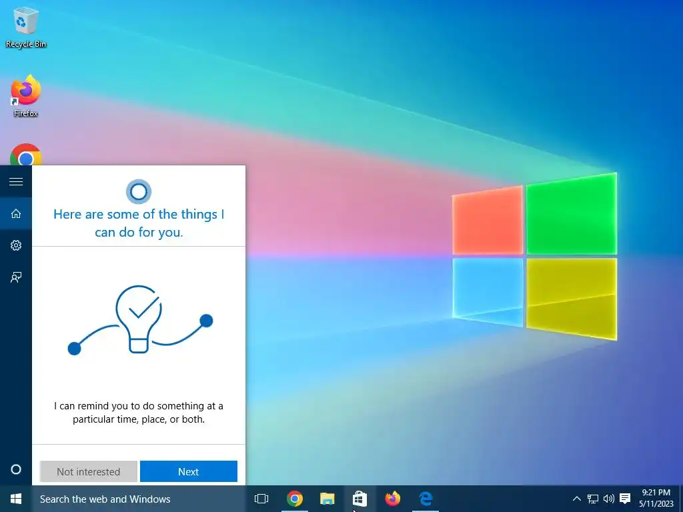Show hidden system tray icons
The height and width of the screenshot is (512, 683).
pyautogui.click(x=576, y=499)
